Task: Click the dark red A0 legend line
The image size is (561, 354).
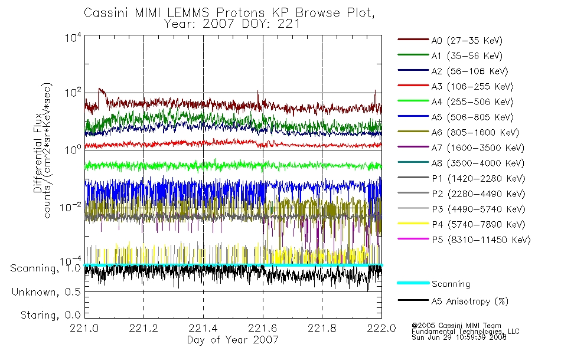Action: click(x=413, y=40)
